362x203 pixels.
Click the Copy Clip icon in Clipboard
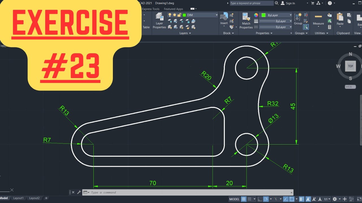[349, 21]
